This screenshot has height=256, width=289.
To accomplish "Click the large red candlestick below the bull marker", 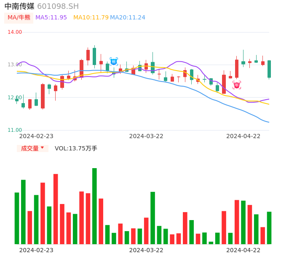I will tap(237, 68).
